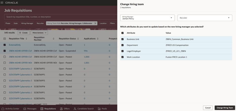Screen dimensions: 236x111
Task: Deselect the ExternalOnly requisition row
Action: pos(5,45)
